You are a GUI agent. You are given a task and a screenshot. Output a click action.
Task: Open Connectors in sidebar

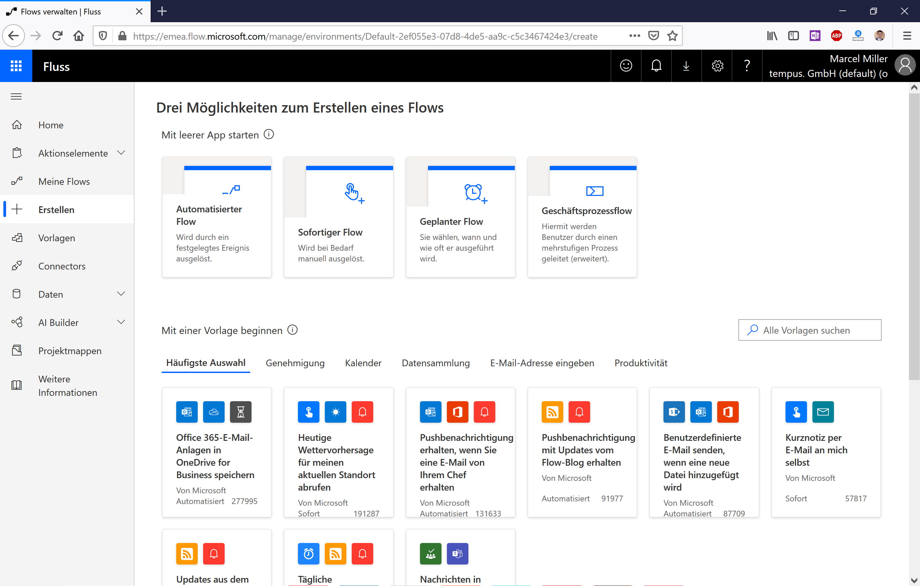(67, 266)
